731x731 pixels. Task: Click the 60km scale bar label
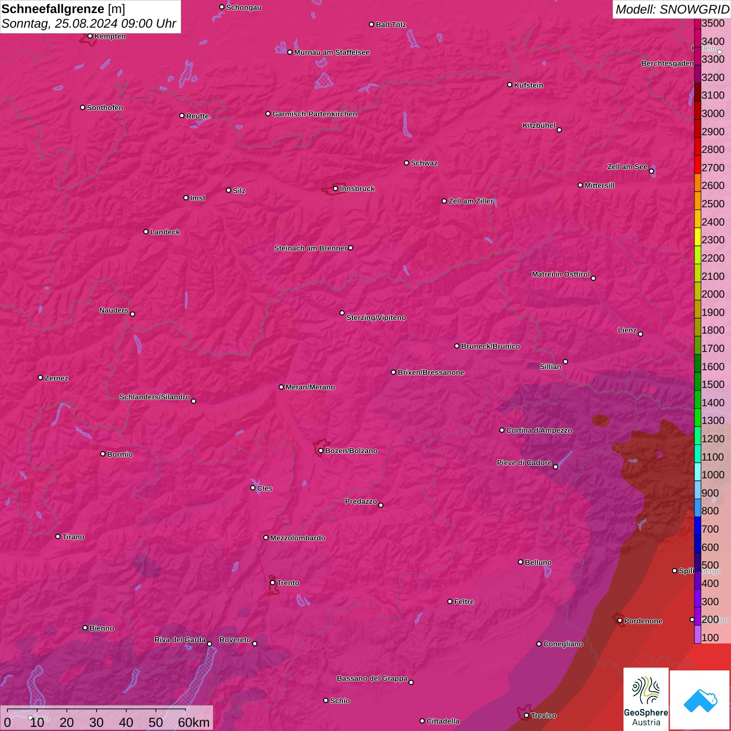pos(194,722)
